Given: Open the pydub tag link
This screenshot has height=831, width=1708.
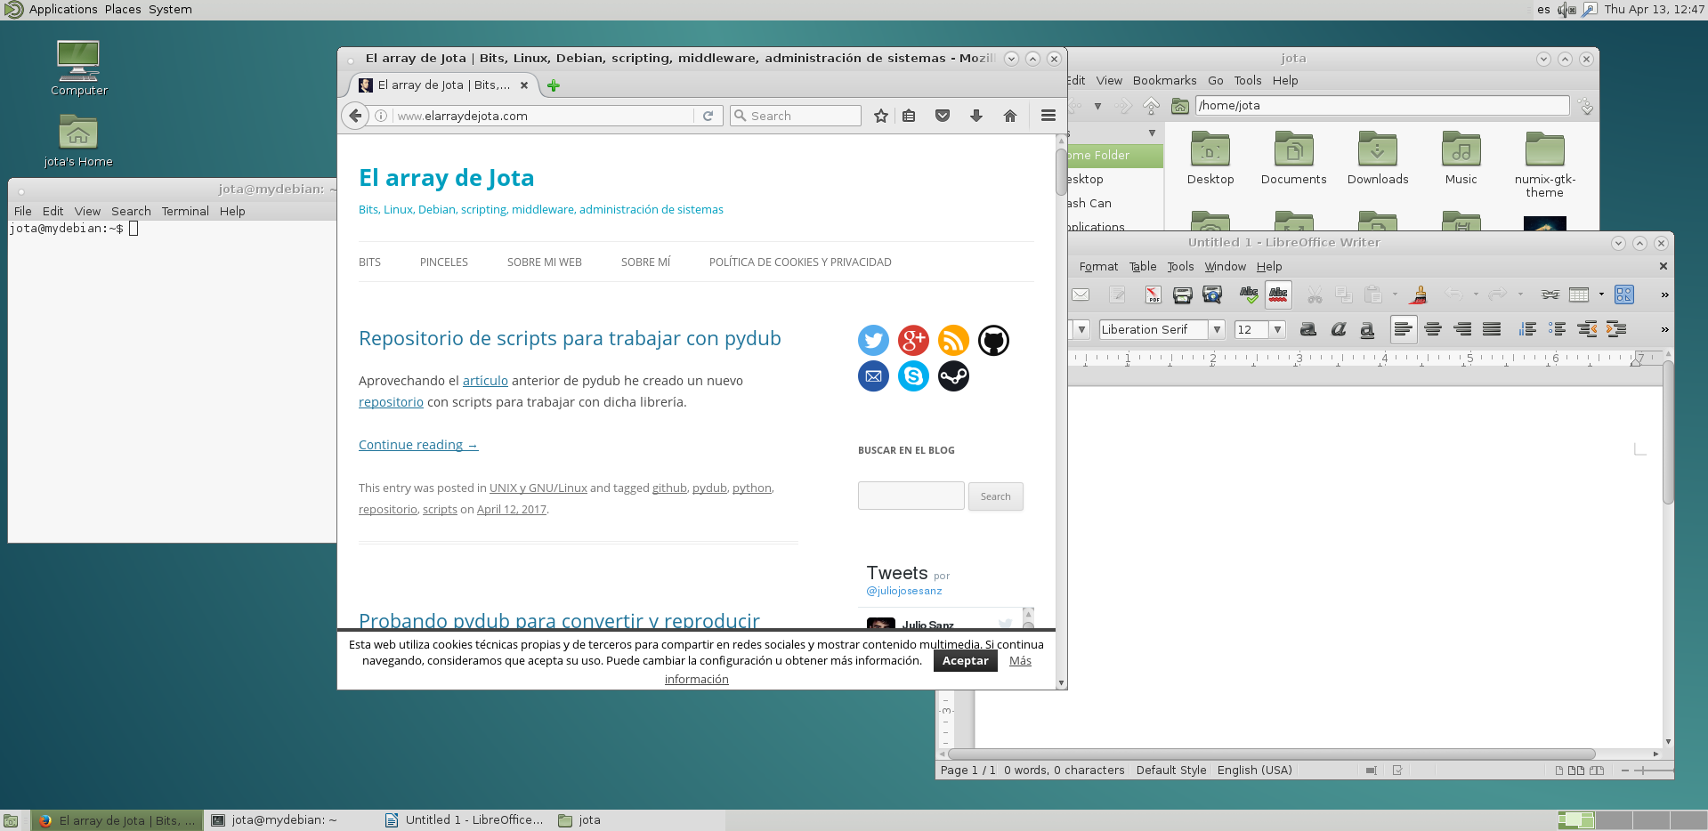Looking at the screenshot, I should (x=709, y=488).
